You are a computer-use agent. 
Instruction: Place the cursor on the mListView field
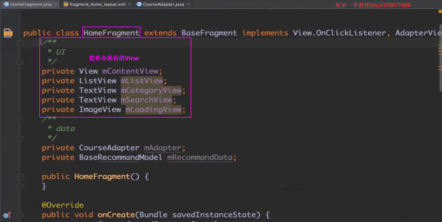142,81
